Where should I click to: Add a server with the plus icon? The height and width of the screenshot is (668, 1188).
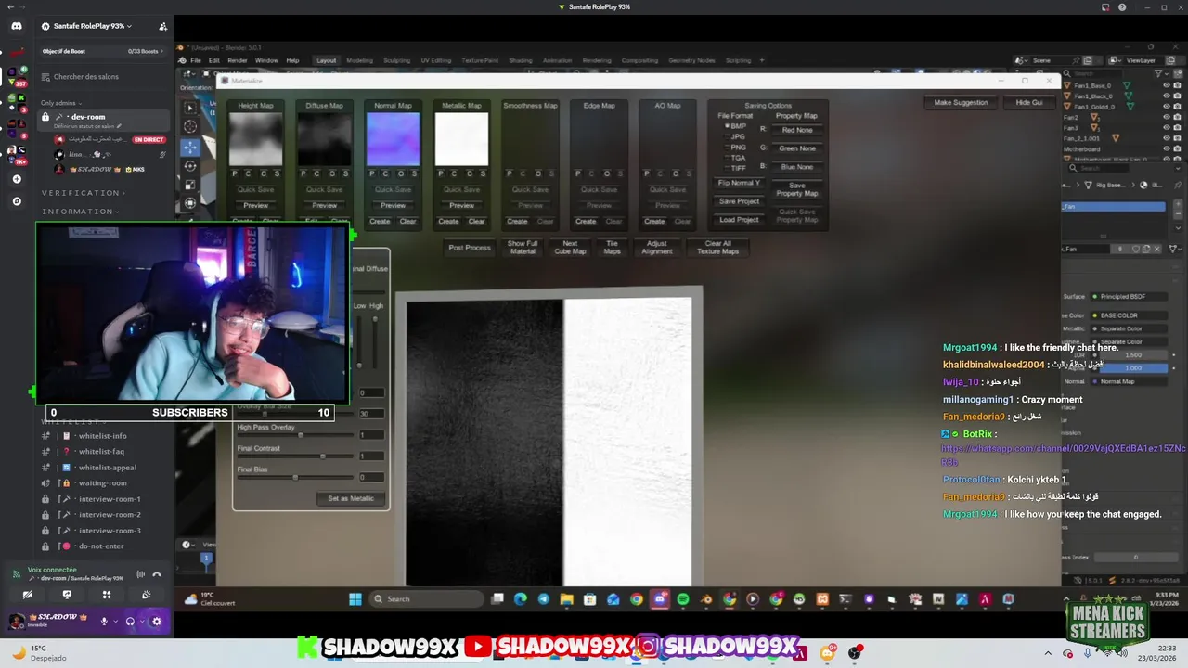[17, 179]
